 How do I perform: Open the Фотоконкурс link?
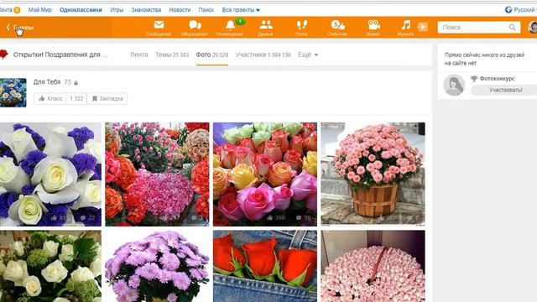[497, 78]
